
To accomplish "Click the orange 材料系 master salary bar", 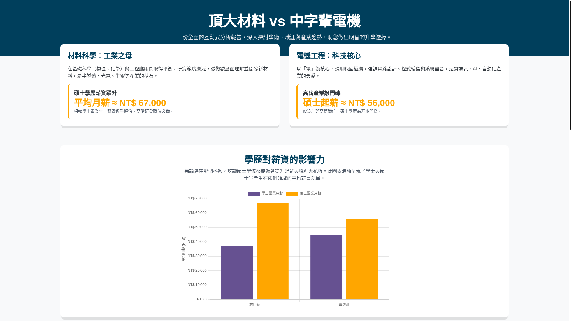I will (x=273, y=251).
